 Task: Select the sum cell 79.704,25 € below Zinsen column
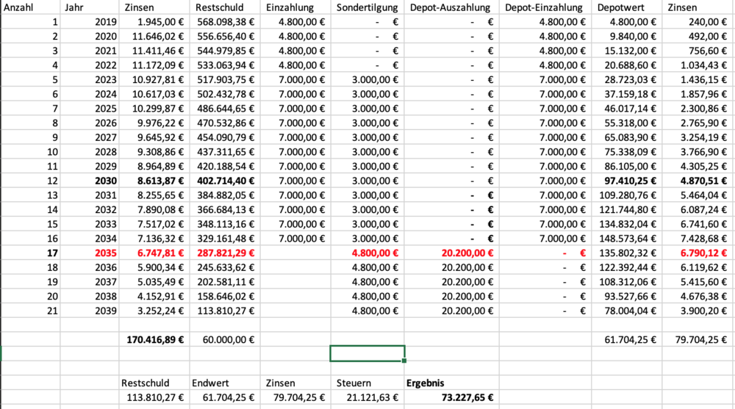698,340
